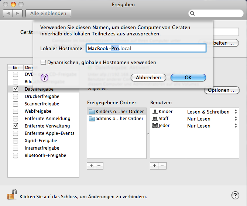The image size is (247, 206).
Task: Select the Xgrid-Freigabe service row
Action: click(43, 141)
